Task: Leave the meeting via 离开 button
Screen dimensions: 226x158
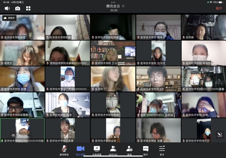Action: (219, 8)
